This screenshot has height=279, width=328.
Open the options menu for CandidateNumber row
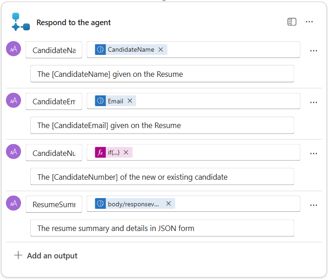[x=314, y=154]
